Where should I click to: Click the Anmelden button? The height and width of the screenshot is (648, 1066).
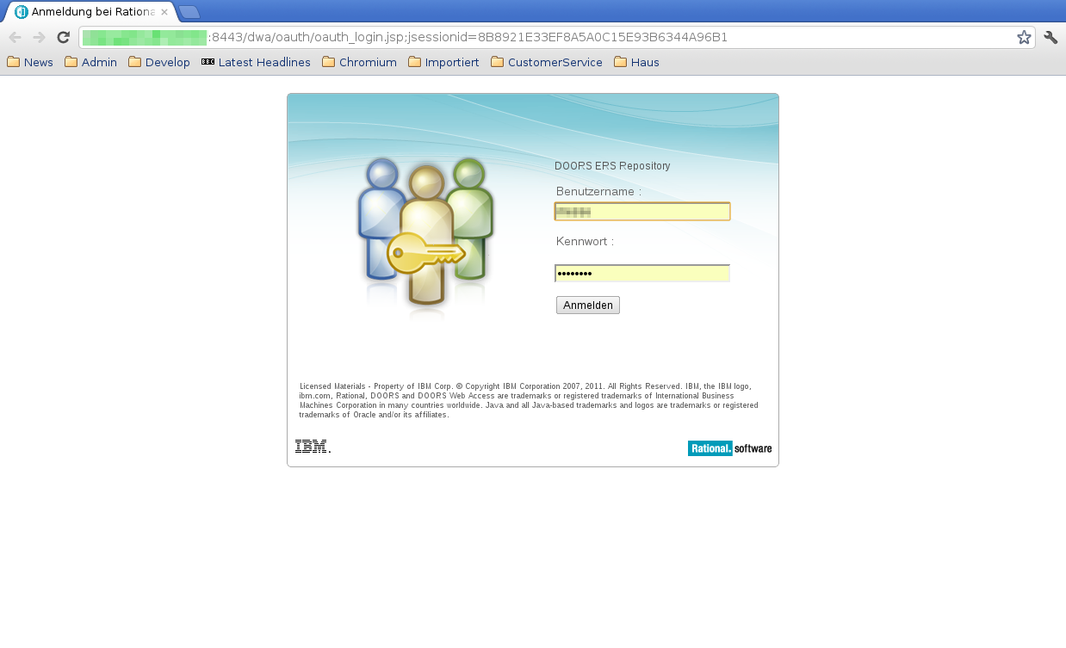pyautogui.click(x=588, y=305)
